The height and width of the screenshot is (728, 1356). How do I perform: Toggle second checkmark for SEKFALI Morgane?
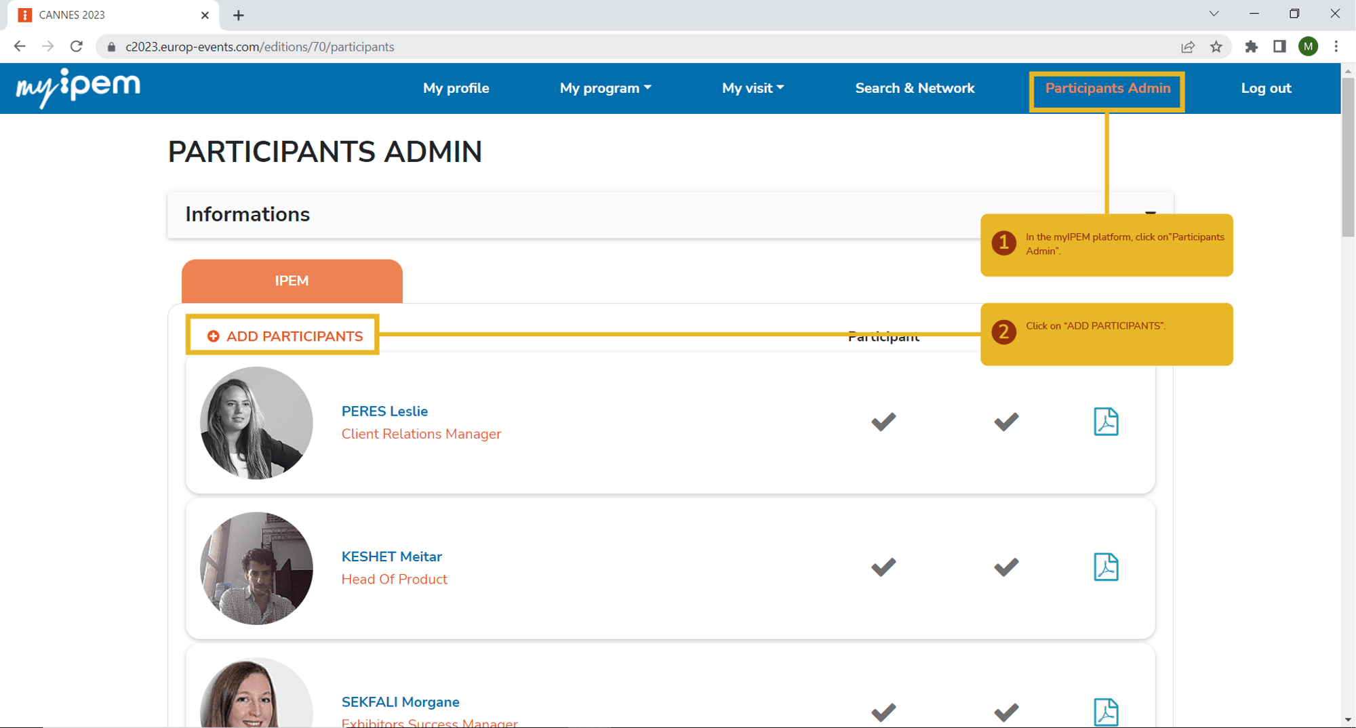pos(1006,712)
